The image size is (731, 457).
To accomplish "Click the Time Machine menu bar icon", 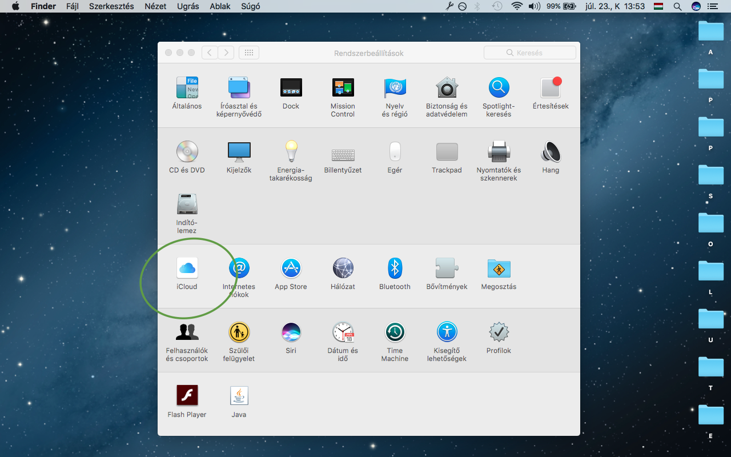I will pos(497,6).
